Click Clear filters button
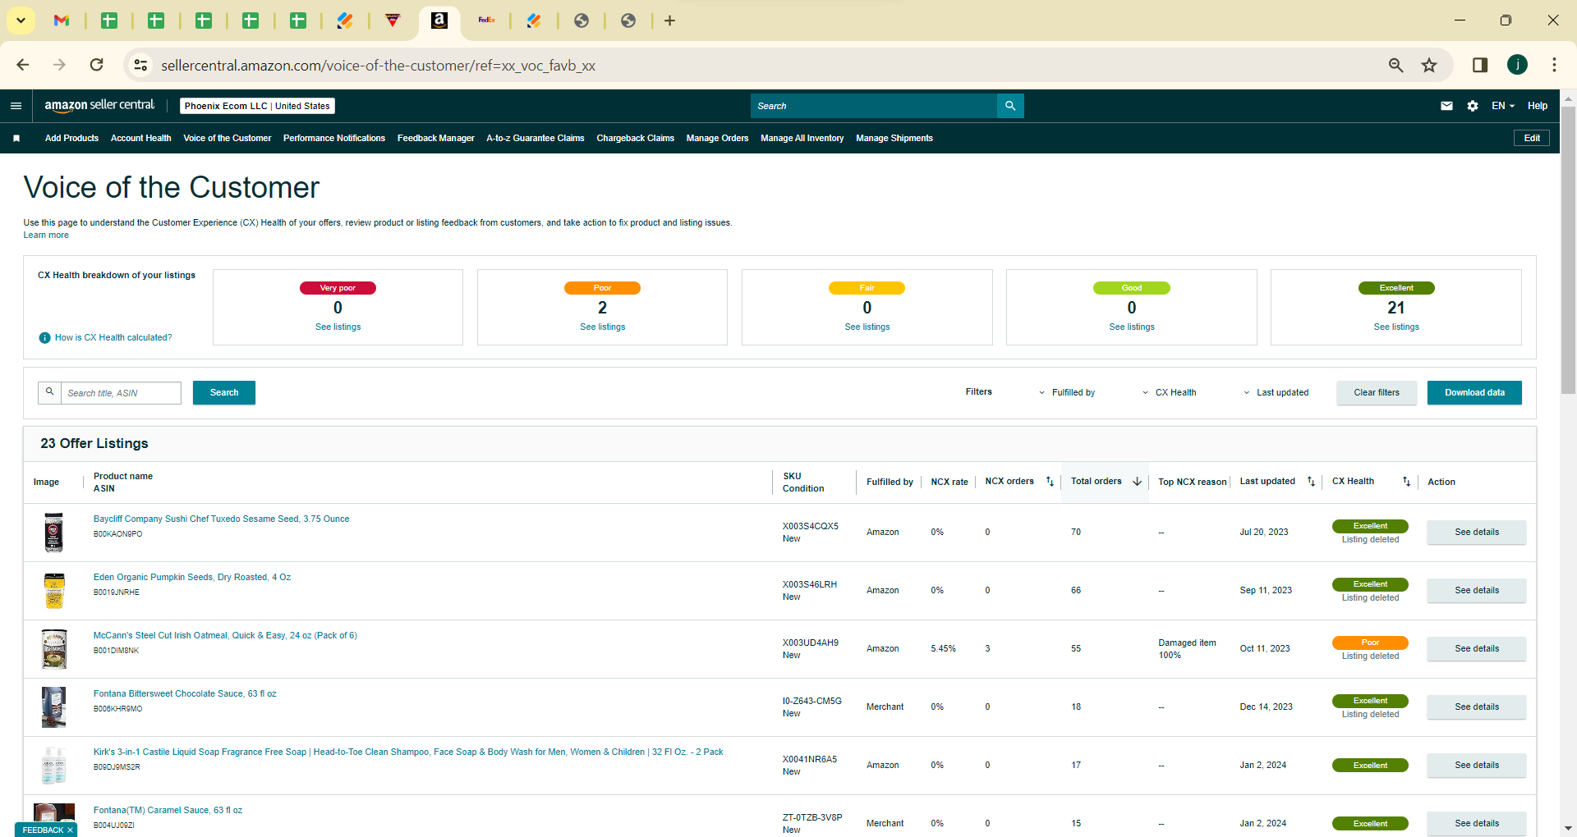 [1377, 392]
